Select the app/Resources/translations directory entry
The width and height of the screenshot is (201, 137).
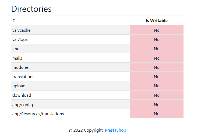click(x=38, y=114)
